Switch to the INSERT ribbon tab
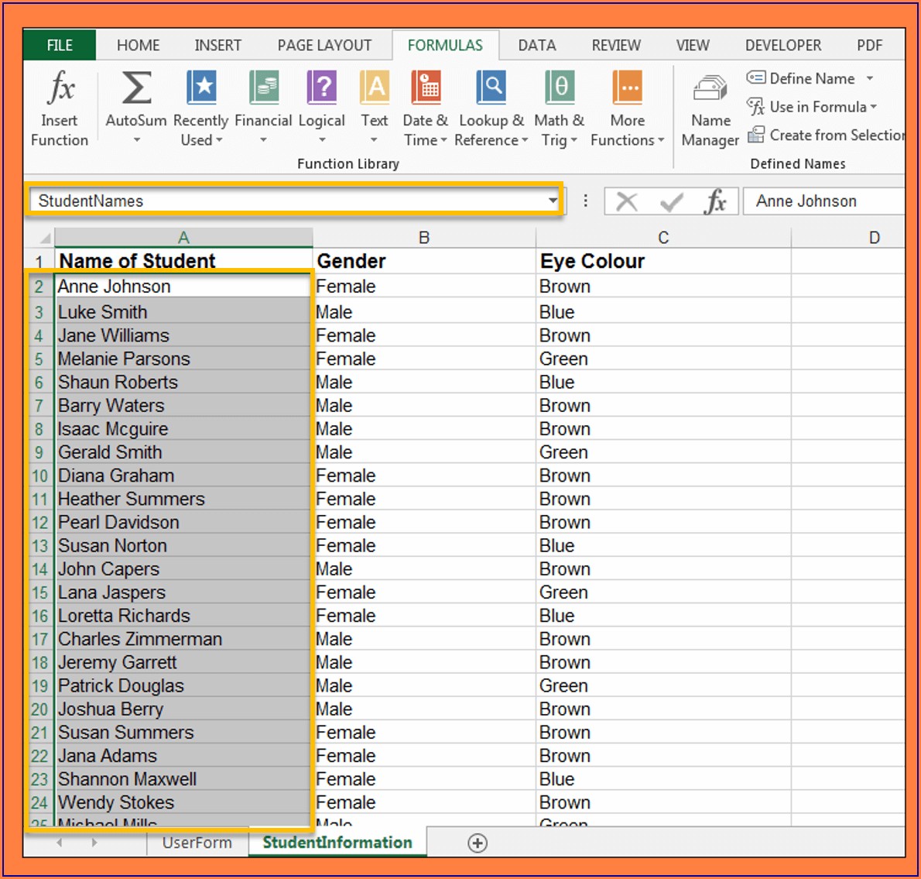The height and width of the screenshot is (879, 921). [218, 45]
